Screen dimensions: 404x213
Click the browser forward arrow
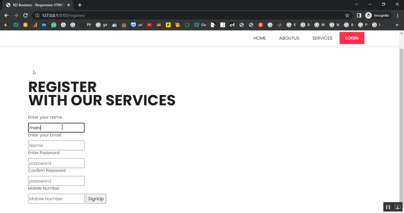16,15
